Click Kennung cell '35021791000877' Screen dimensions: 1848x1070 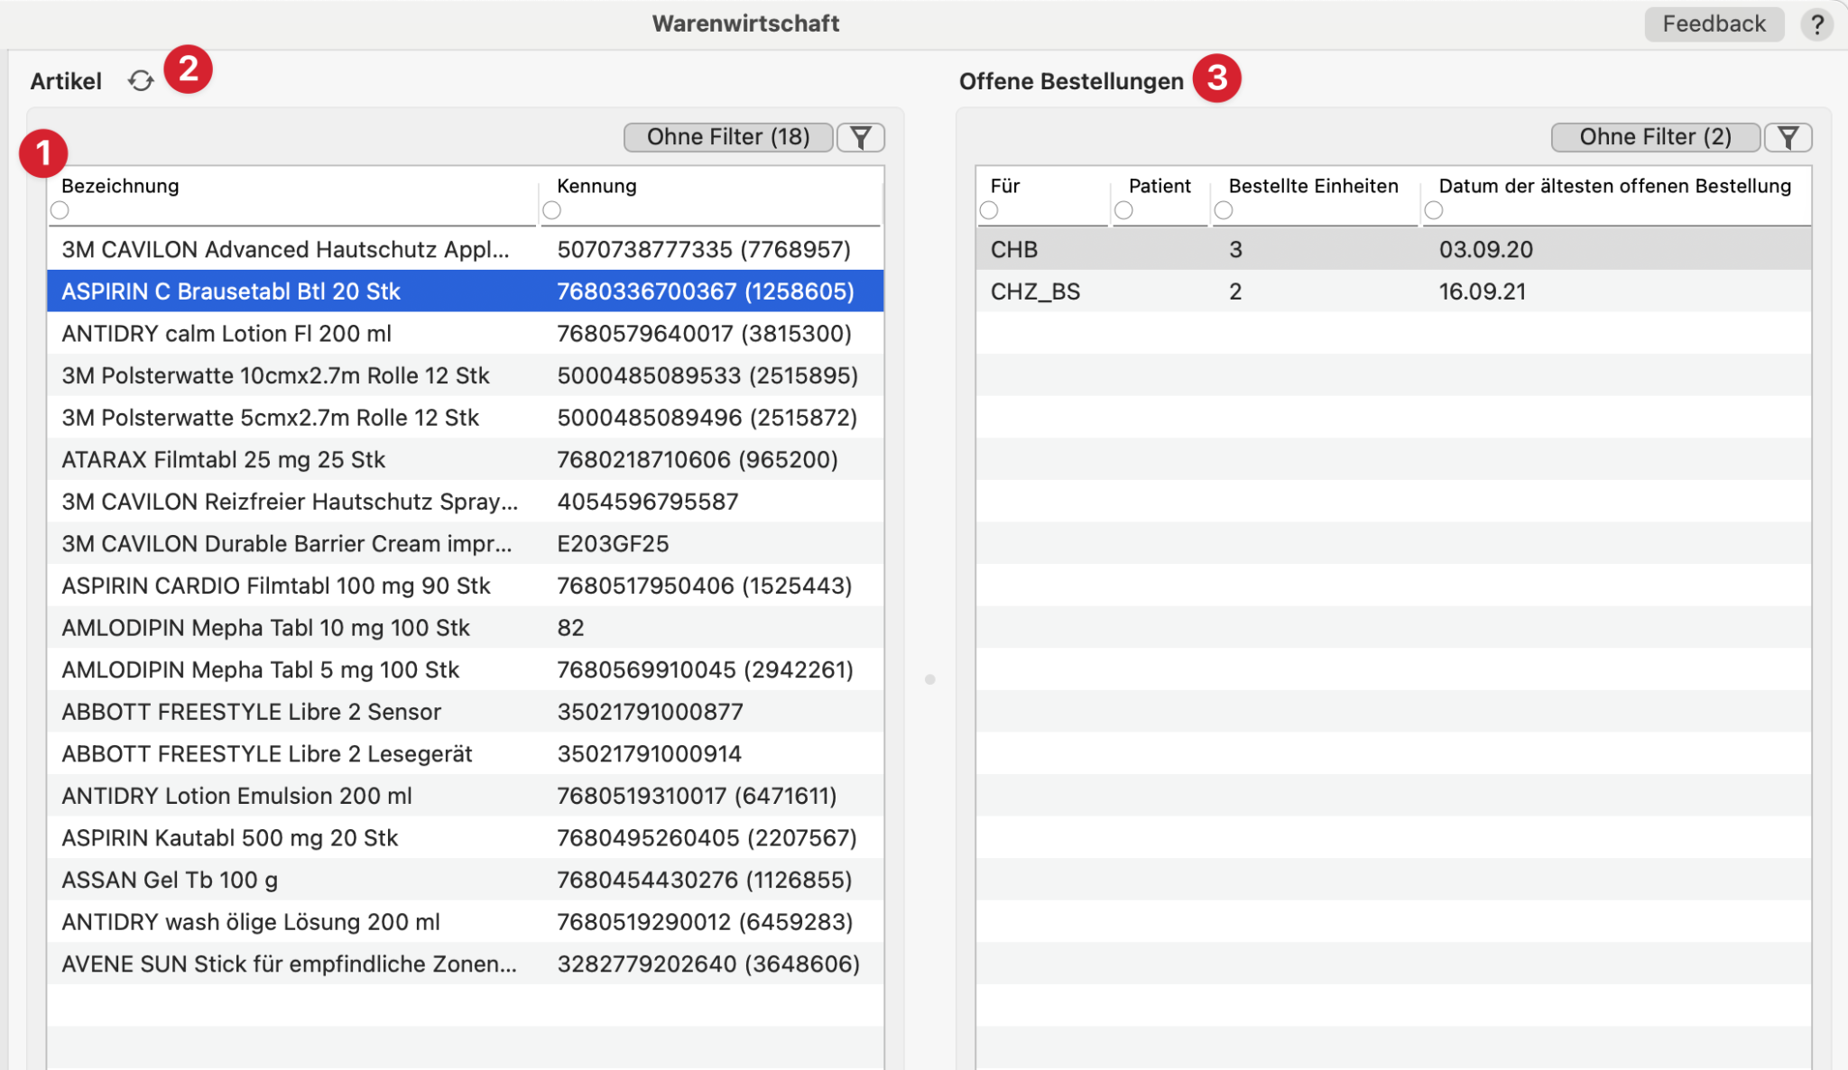650,712
